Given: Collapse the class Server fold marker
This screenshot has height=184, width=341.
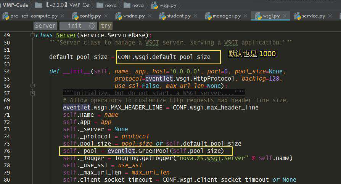Looking at the screenshot, I should (33, 35).
